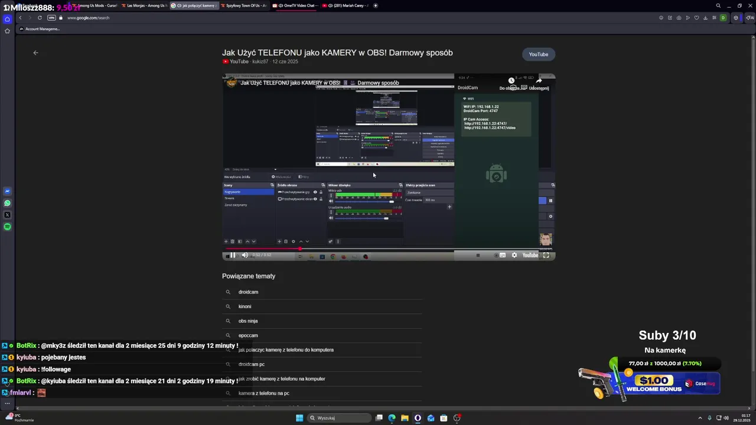Viewport: 756px width, 425px height.
Task: Click the Opera GX taskbar icon
Action: 418,418
